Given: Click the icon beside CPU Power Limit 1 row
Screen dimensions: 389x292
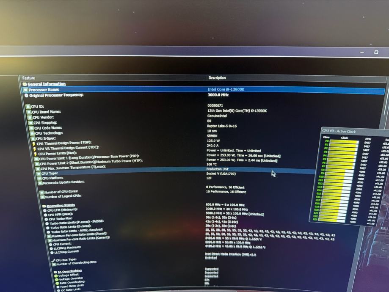Looking at the screenshot, I should tap(36, 159).
